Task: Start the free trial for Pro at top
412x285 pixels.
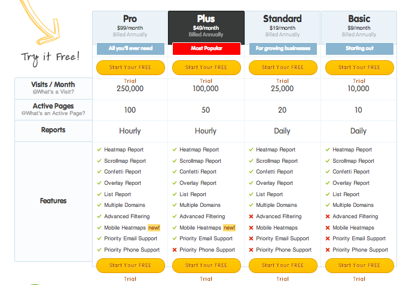Action: click(130, 67)
